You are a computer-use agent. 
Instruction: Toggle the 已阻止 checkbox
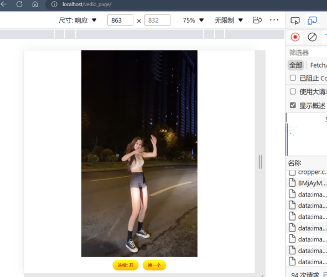[x=293, y=78]
